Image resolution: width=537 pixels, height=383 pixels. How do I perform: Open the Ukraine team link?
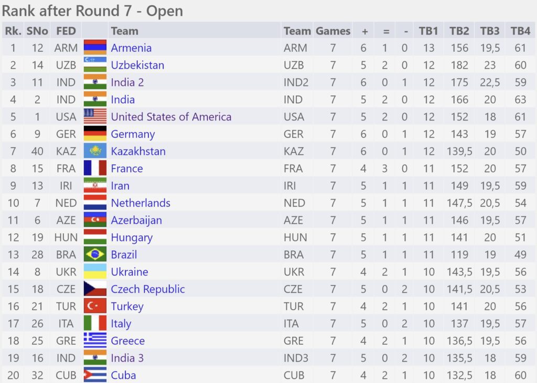coord(130,272)
